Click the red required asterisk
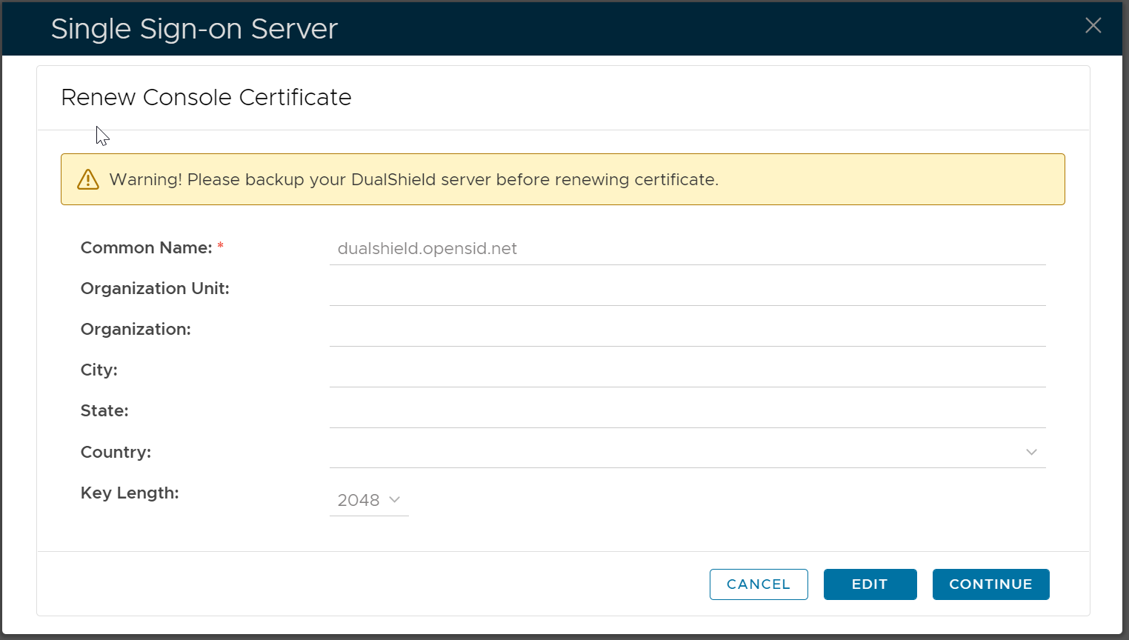1129x640 pixels. tap(221, 246)
